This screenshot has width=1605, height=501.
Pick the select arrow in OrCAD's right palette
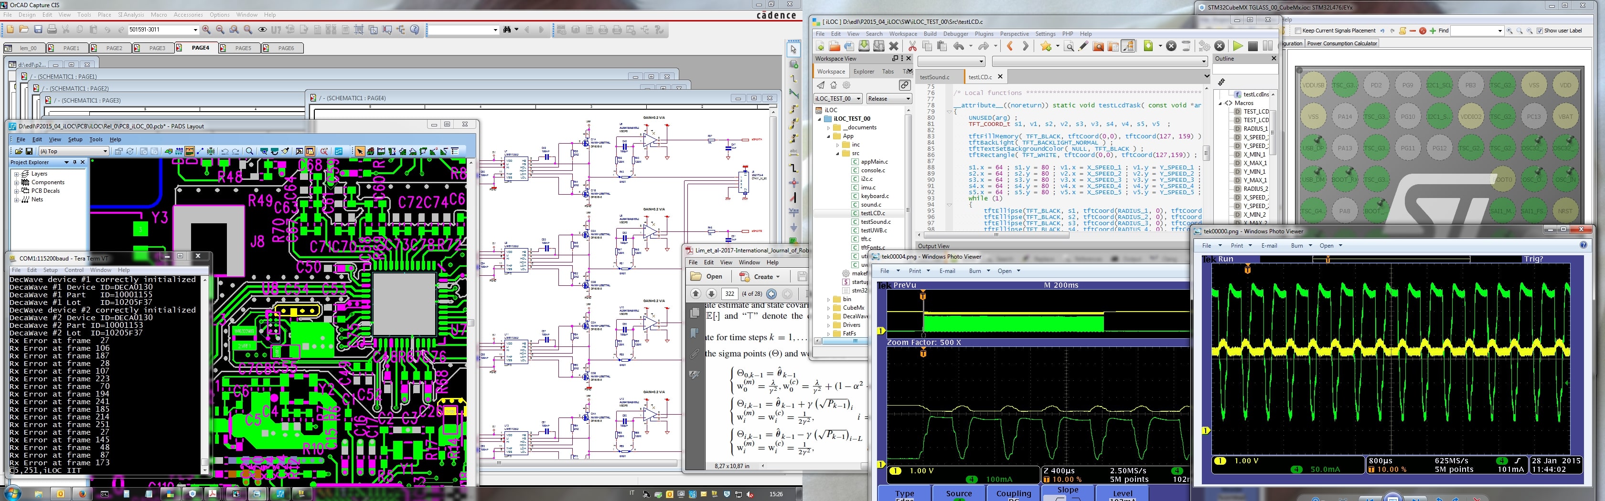point(793,49)
